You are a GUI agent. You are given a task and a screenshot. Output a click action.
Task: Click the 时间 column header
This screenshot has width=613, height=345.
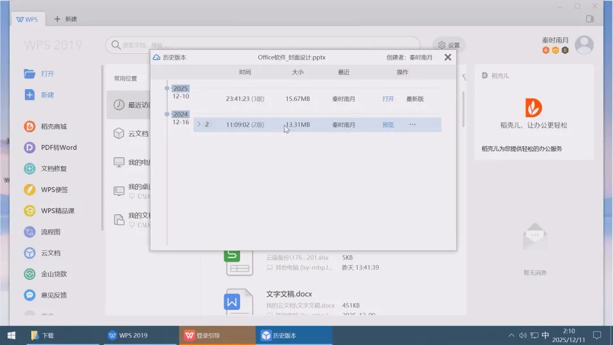pyautogui.click(x=245, y=72)
